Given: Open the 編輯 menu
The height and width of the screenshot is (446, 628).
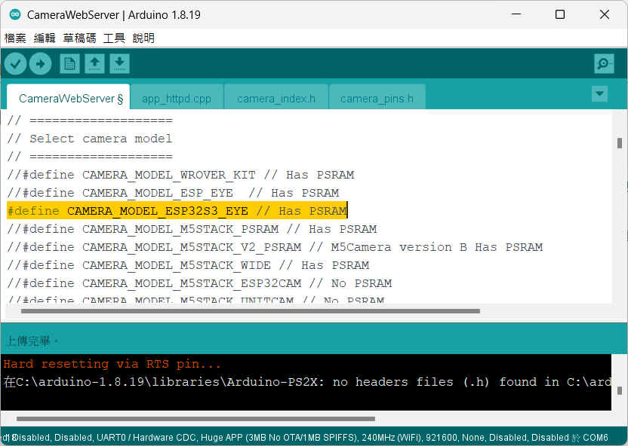Looking at the screenshot, I should [x=45, y=38].
